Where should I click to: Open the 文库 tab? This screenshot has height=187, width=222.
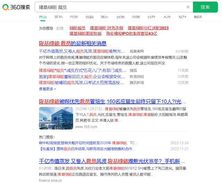tap(167, 17)
